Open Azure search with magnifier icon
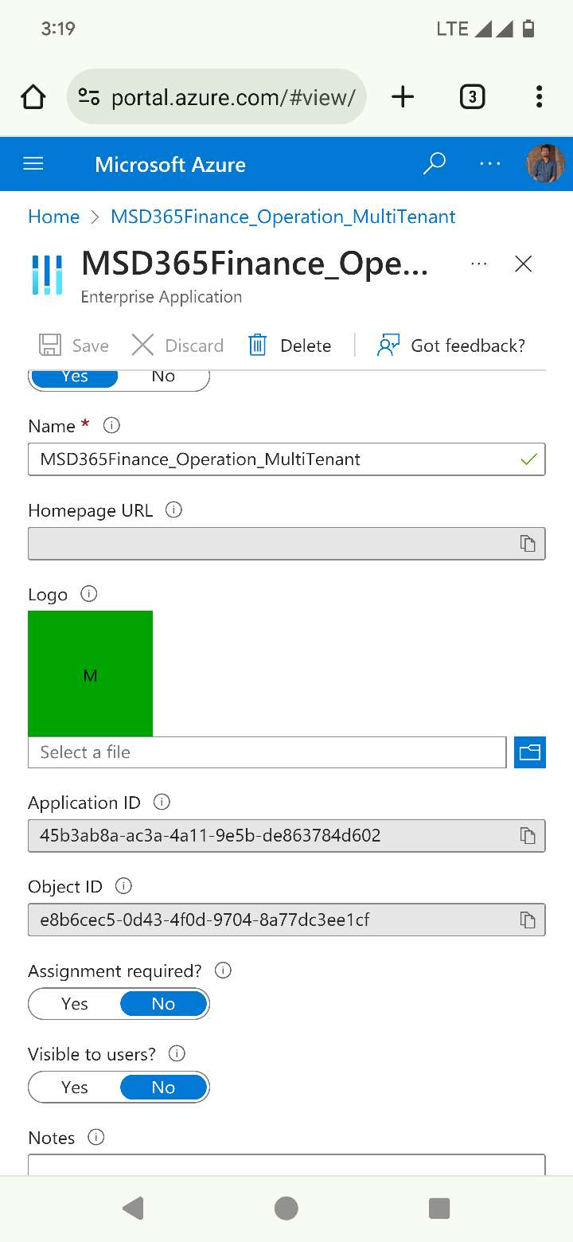The height and width of the screenshot is (1242, 573). (x=434, y=164)
